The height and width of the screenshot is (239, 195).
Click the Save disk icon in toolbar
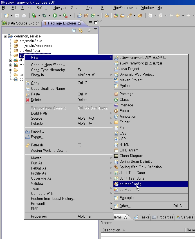click(x=17, y=15)
